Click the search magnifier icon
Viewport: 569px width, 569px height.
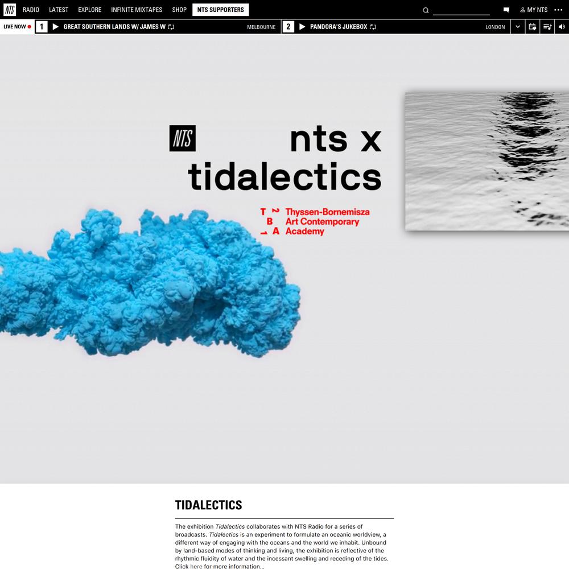[426, 10]
